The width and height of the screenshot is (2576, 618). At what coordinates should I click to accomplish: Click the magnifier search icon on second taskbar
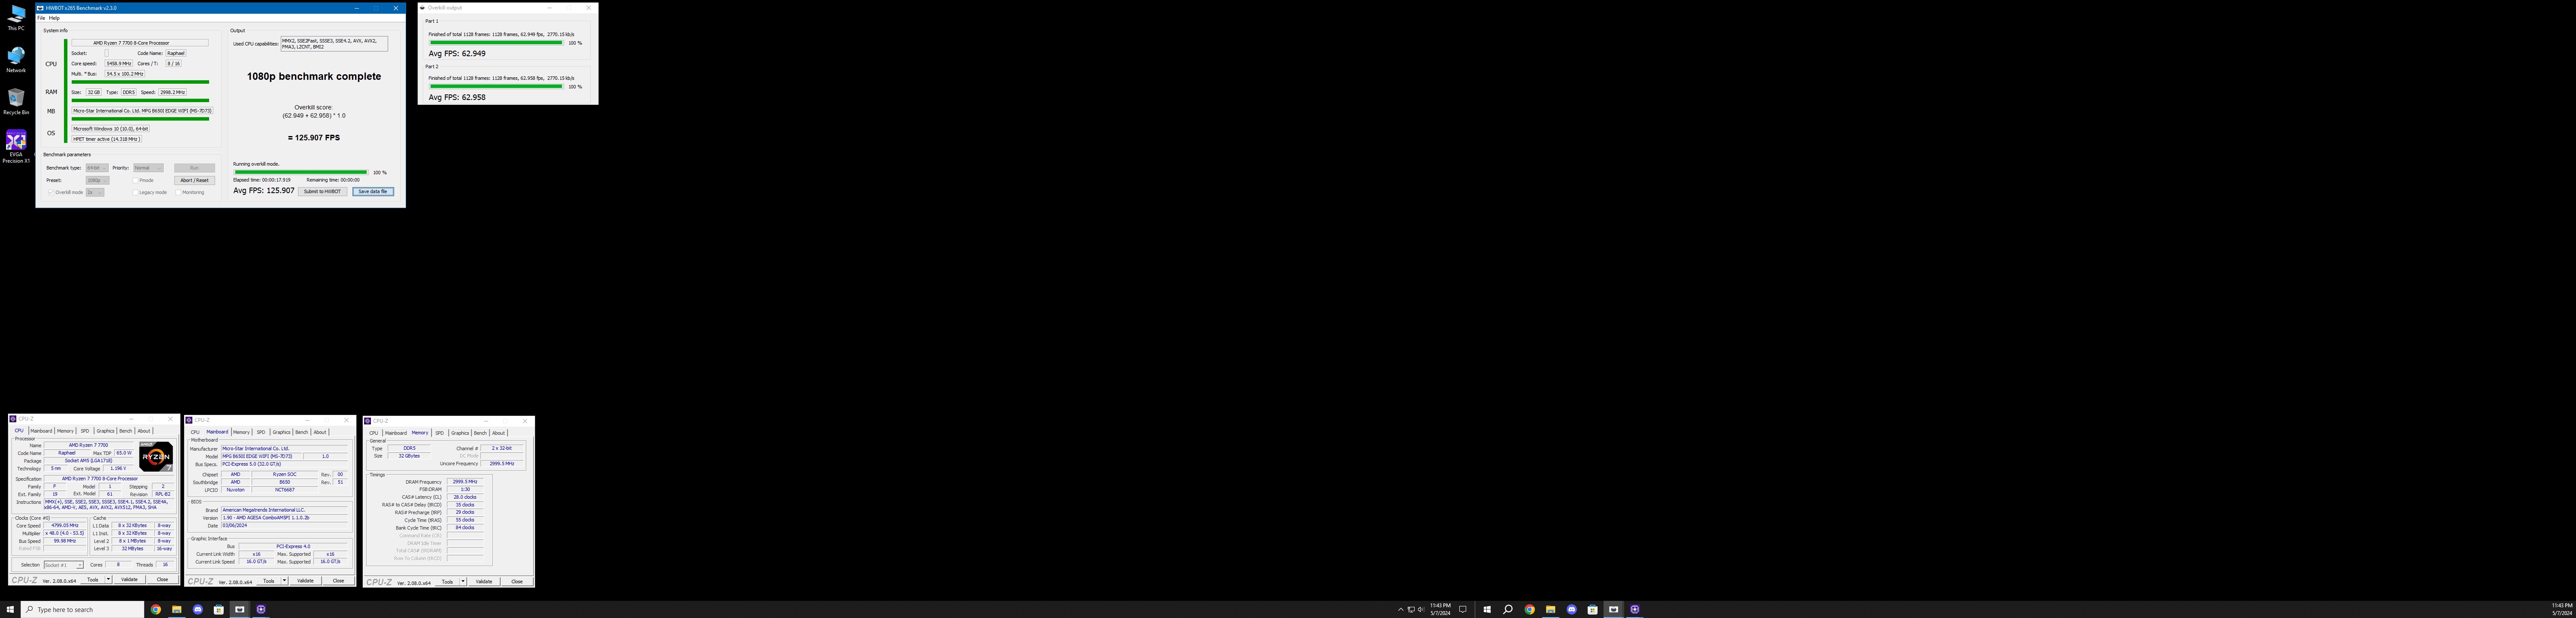1508,609
